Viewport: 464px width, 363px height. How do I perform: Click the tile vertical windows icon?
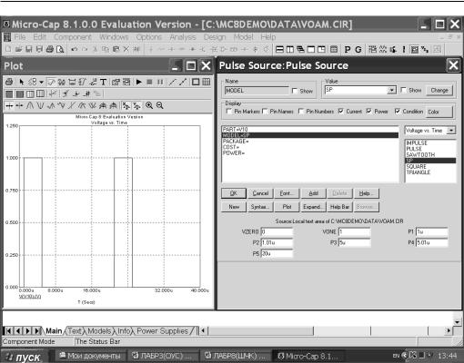click(290, 49)
